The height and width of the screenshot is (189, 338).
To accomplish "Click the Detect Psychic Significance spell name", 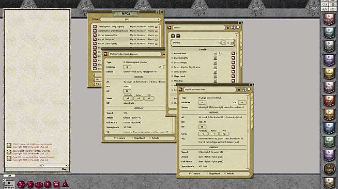I will 187,67.
